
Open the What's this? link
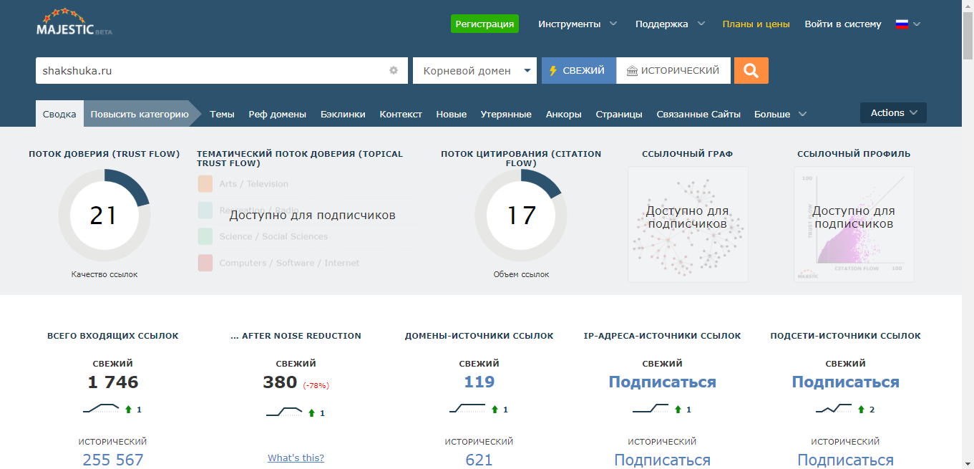pos(296,458)
